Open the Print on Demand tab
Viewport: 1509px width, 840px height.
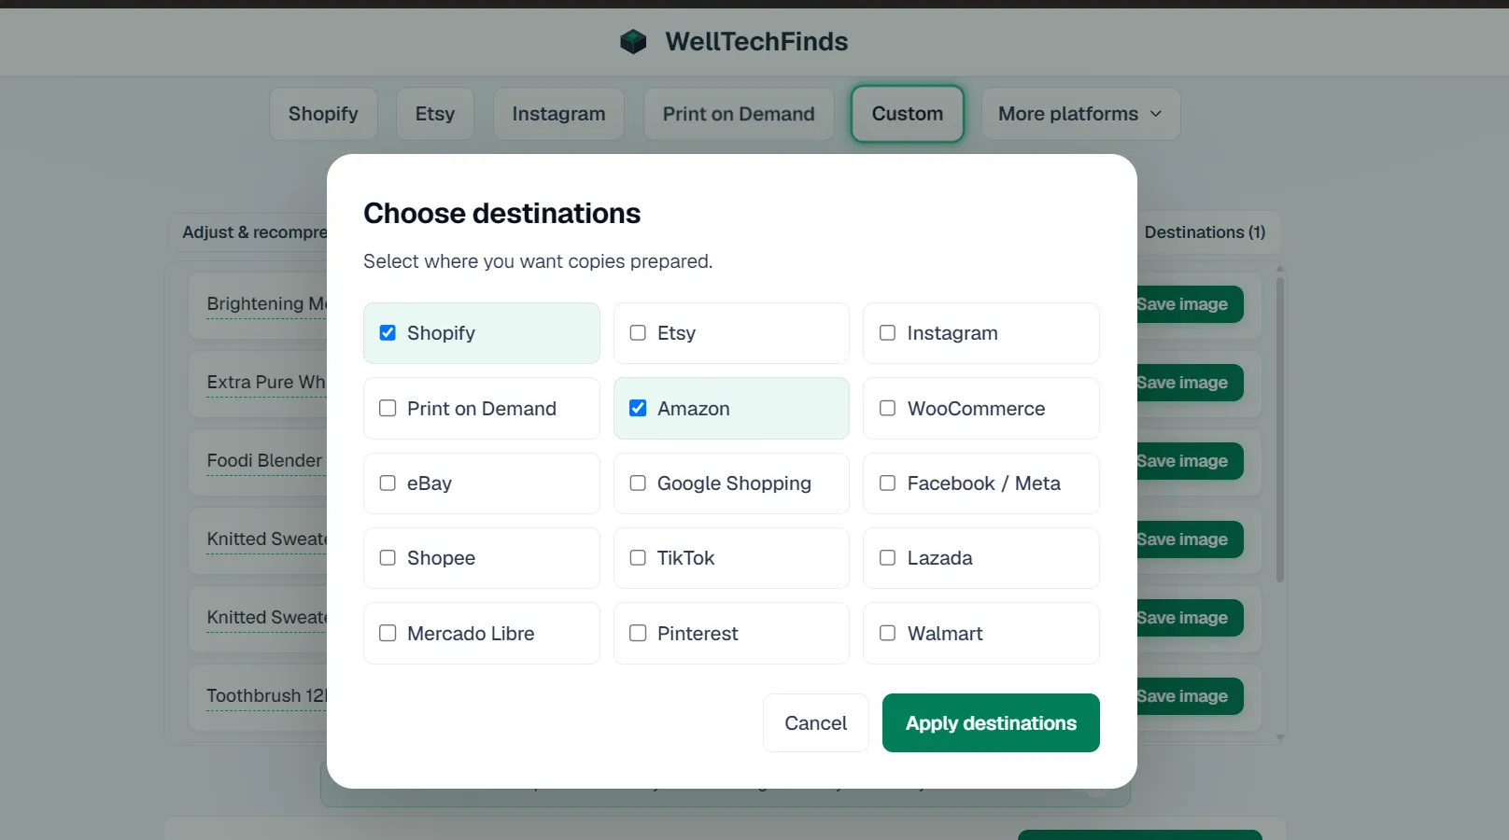click(739, 114)
